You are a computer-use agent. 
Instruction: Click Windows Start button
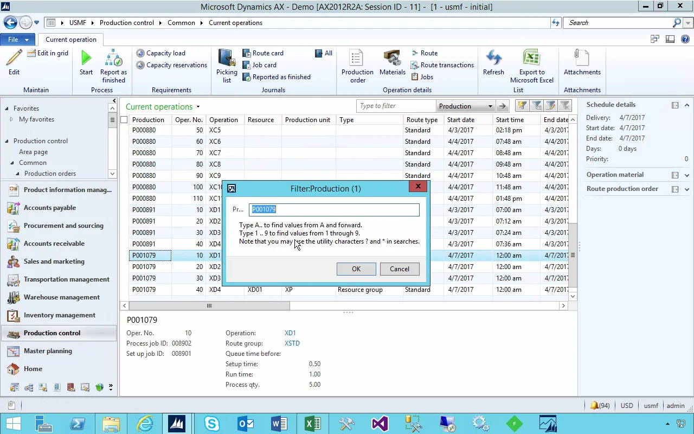[13, 423]
